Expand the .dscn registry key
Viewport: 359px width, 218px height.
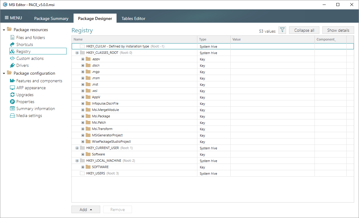[83, 65]
